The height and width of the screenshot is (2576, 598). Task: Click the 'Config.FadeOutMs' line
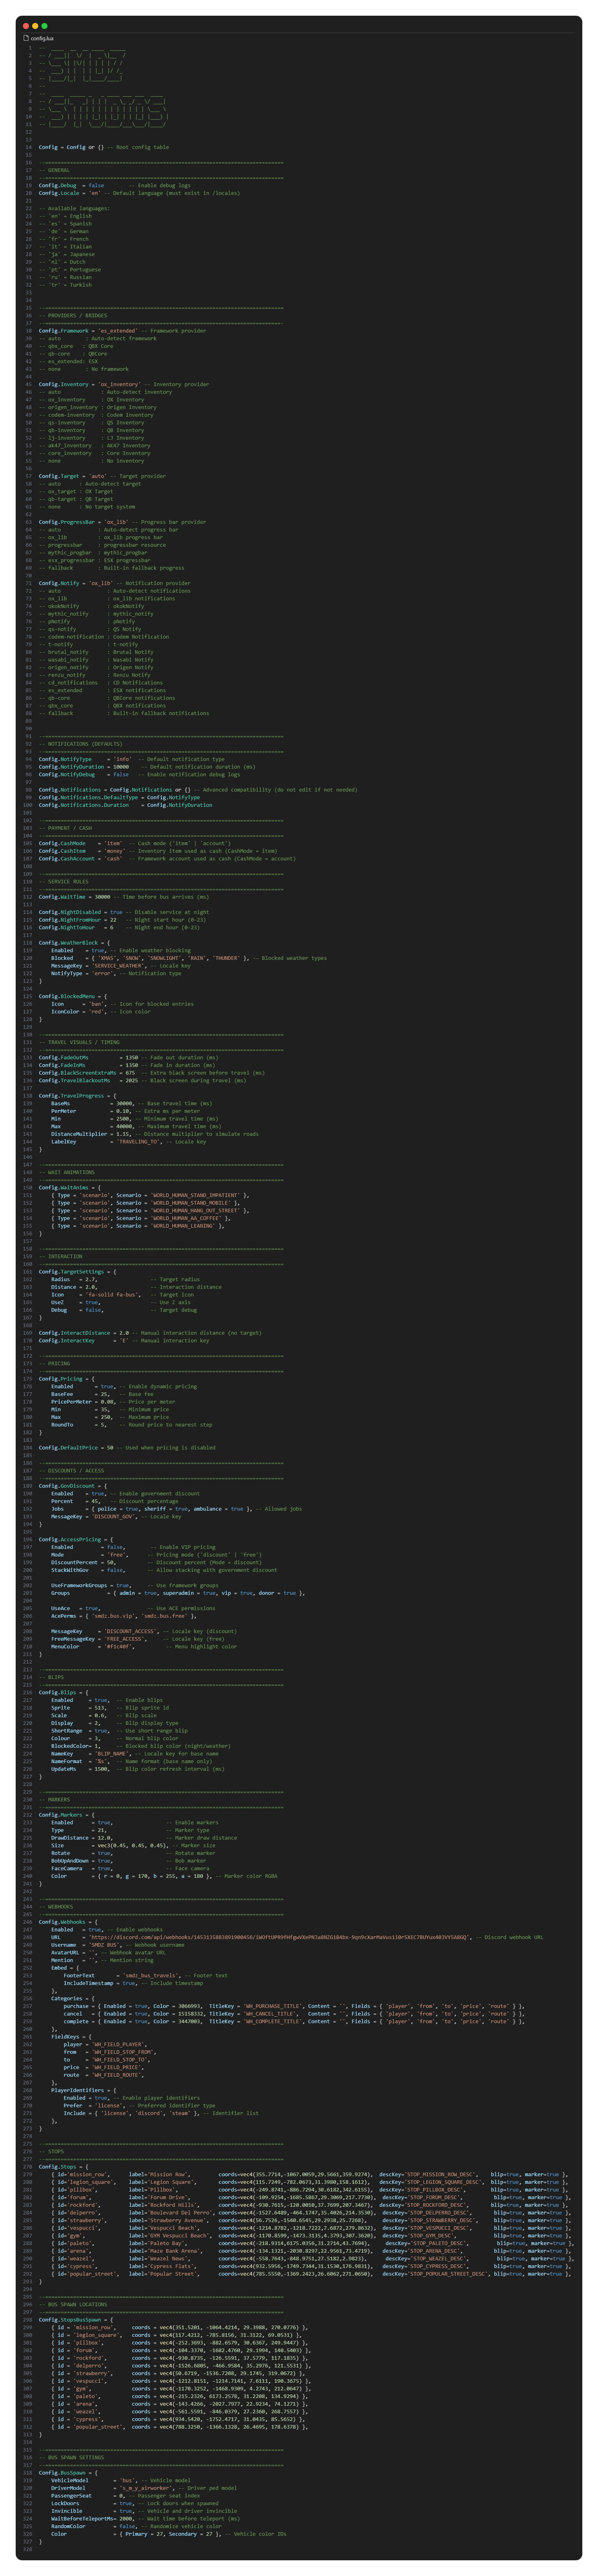[129, 1057]
